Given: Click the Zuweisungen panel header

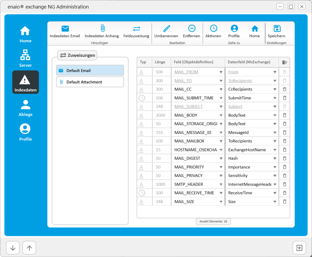Looking at the screenshot, I should [x=78, y=55].
